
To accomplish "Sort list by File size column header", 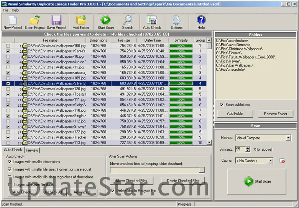I will 124,40.
